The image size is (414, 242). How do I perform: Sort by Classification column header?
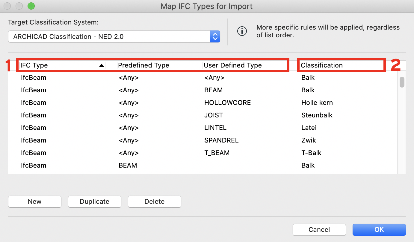pos(322,65)
